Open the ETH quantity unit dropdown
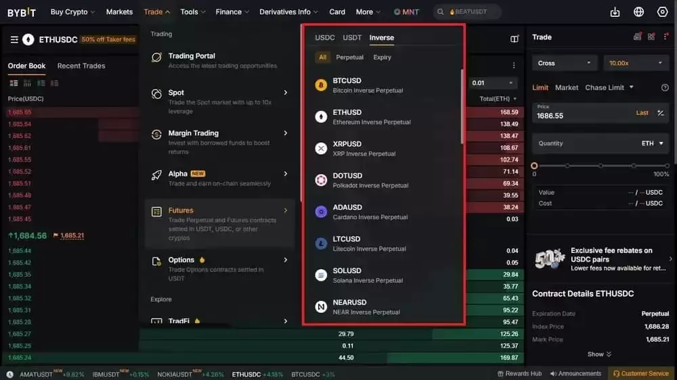 (652, 143)
